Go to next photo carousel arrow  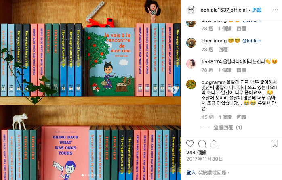click(x=174, y=90)
